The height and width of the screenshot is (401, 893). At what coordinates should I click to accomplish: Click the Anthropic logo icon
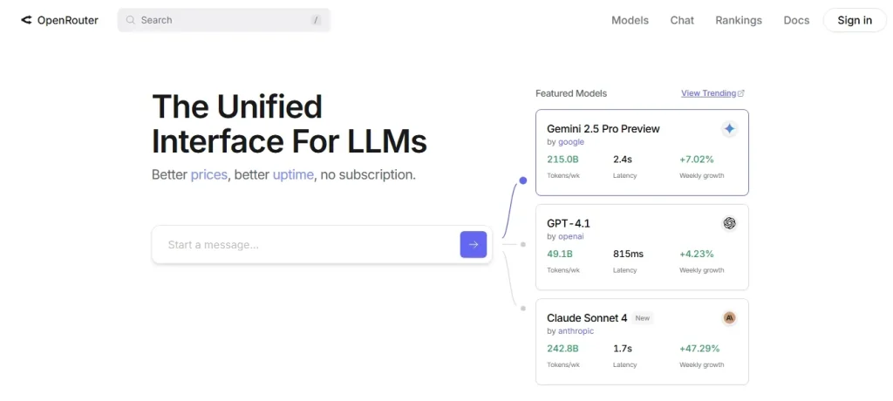coord(730,318)
